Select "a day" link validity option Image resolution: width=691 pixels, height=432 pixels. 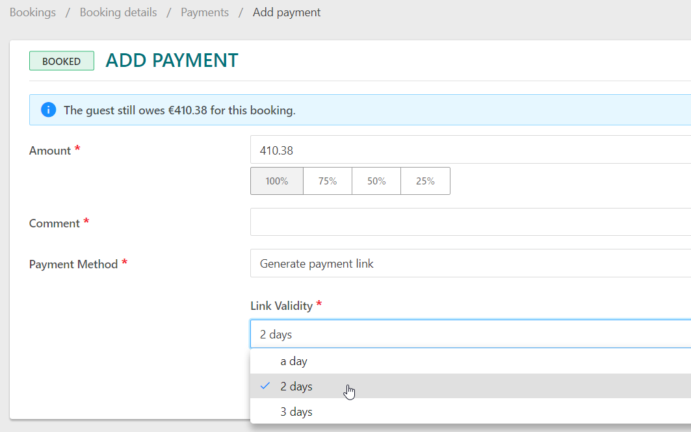pos(294,361)
